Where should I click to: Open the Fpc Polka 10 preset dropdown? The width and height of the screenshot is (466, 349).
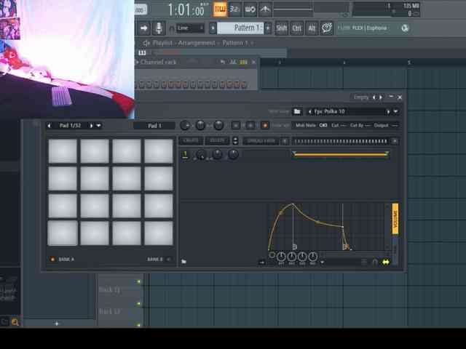tap(395, 111)
